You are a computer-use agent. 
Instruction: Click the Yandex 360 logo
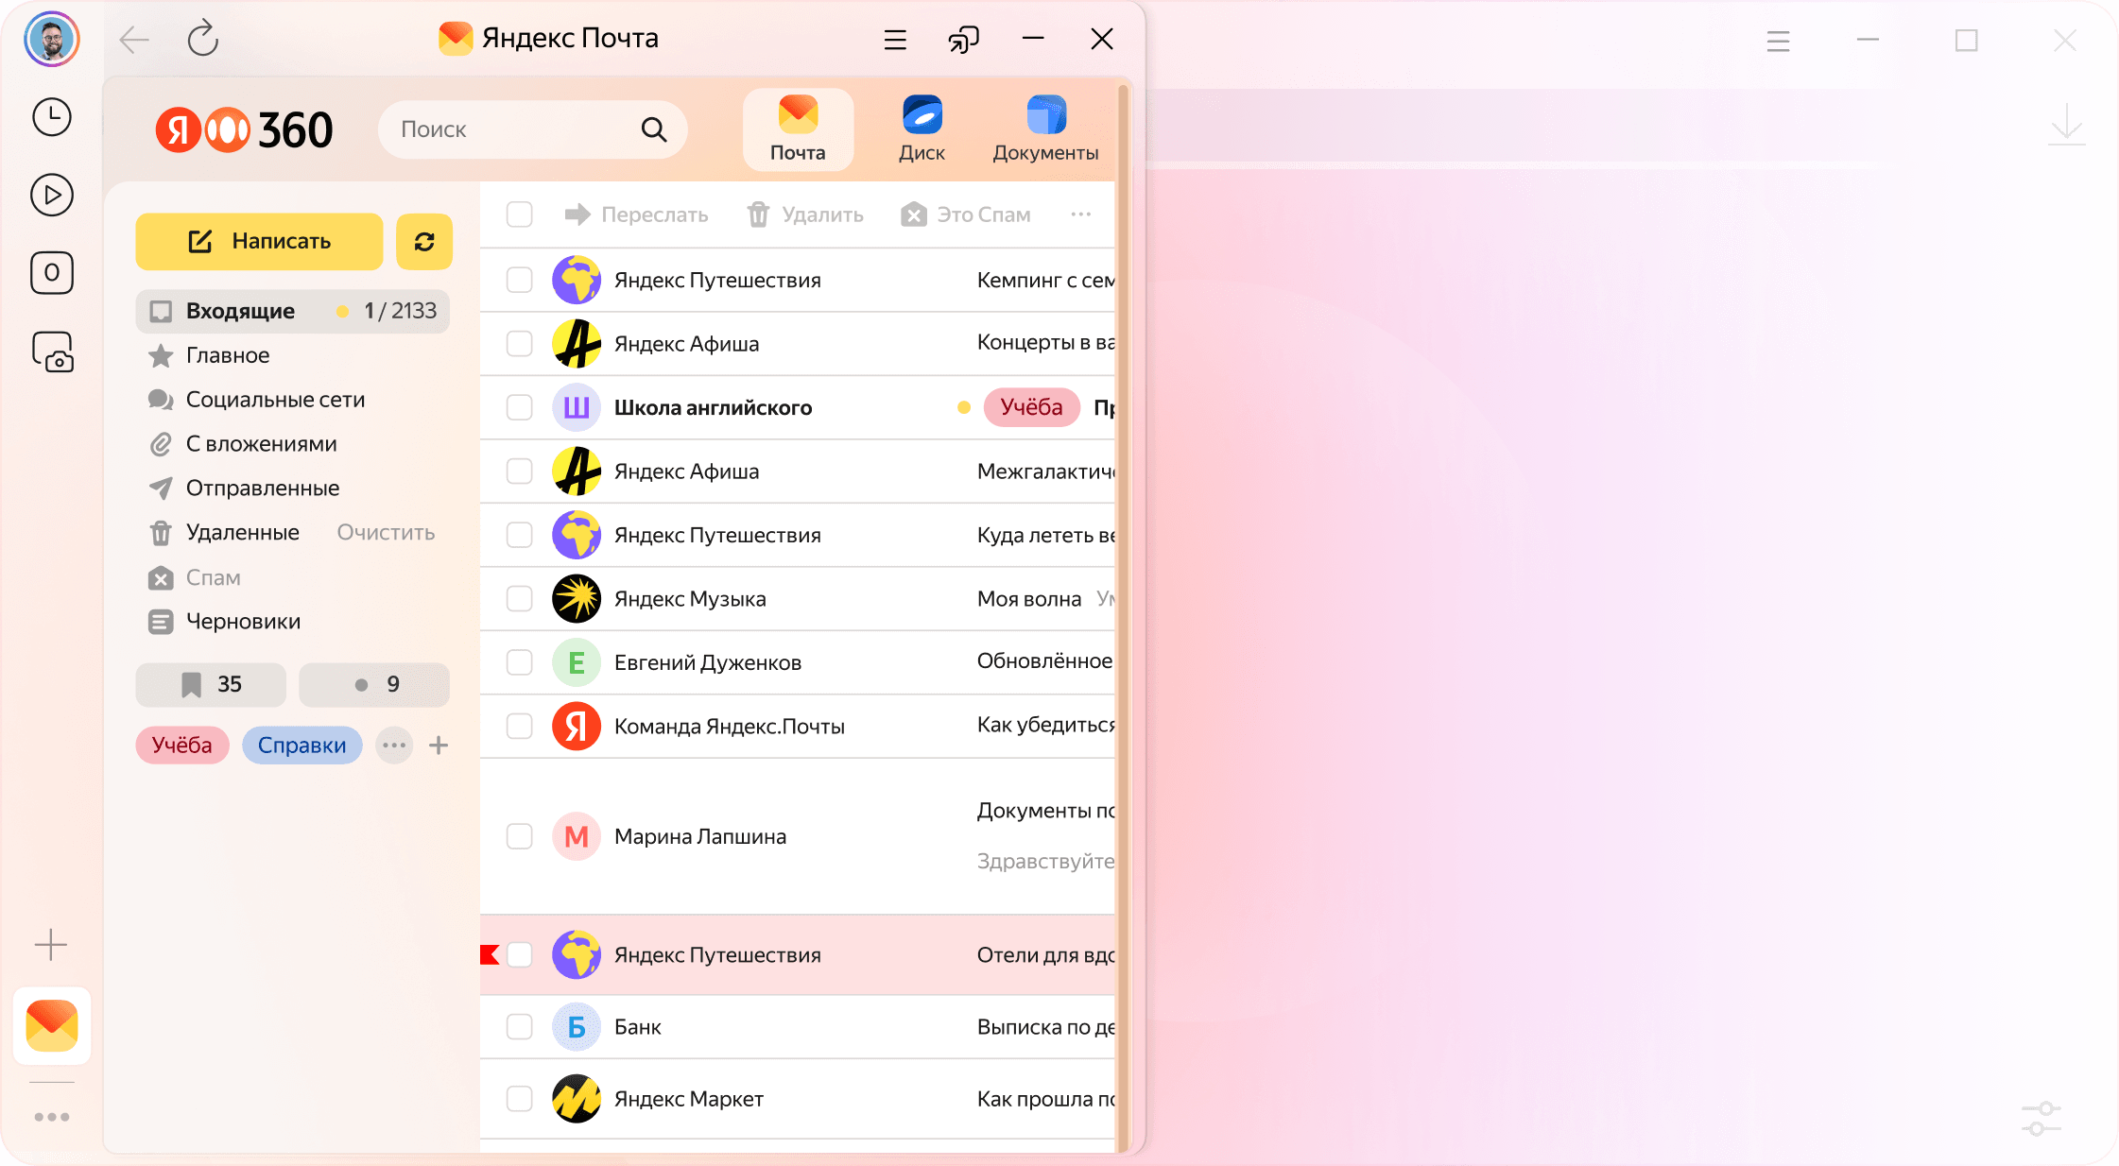pyautogui.click(x=245, y=129)
